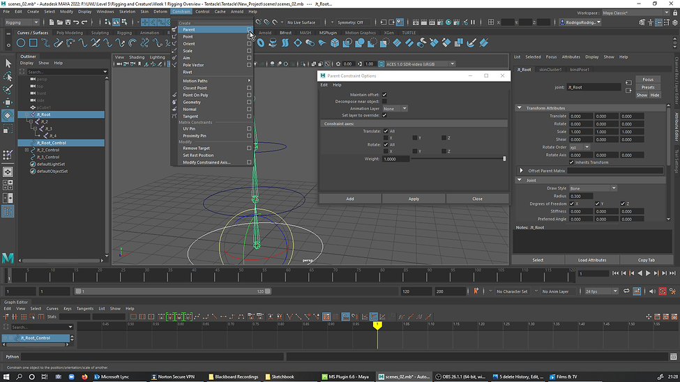Collapse Transform Attributes section
Image resolution: width=680 pixels, height=382 pixels.
click(519, 108)
